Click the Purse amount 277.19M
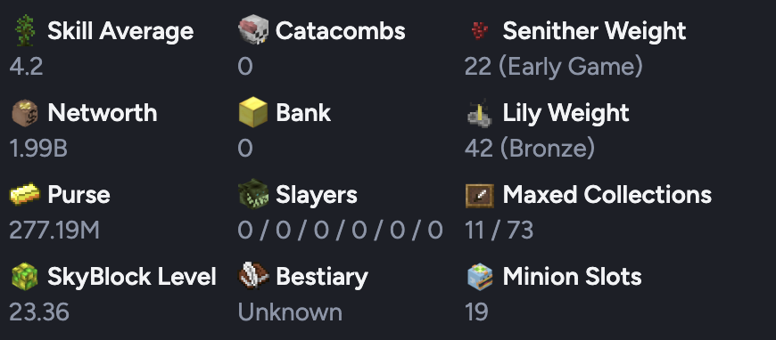The width and height of the screenshot is (776, 340). [54, 231]
